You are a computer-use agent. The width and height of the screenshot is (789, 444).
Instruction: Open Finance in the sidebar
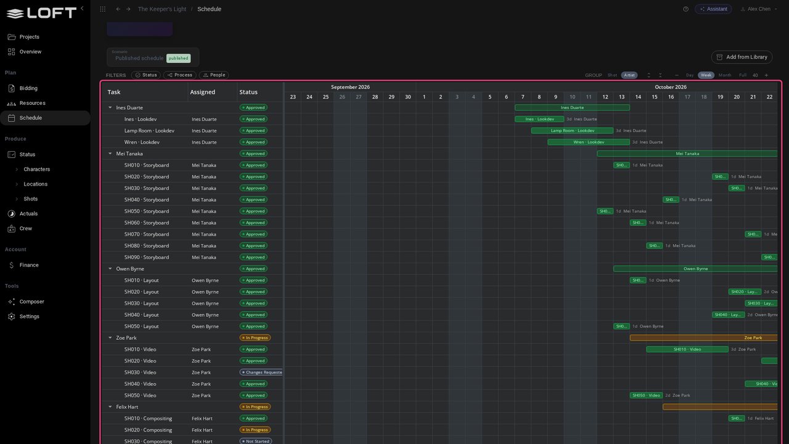click(x=45, y=265)
